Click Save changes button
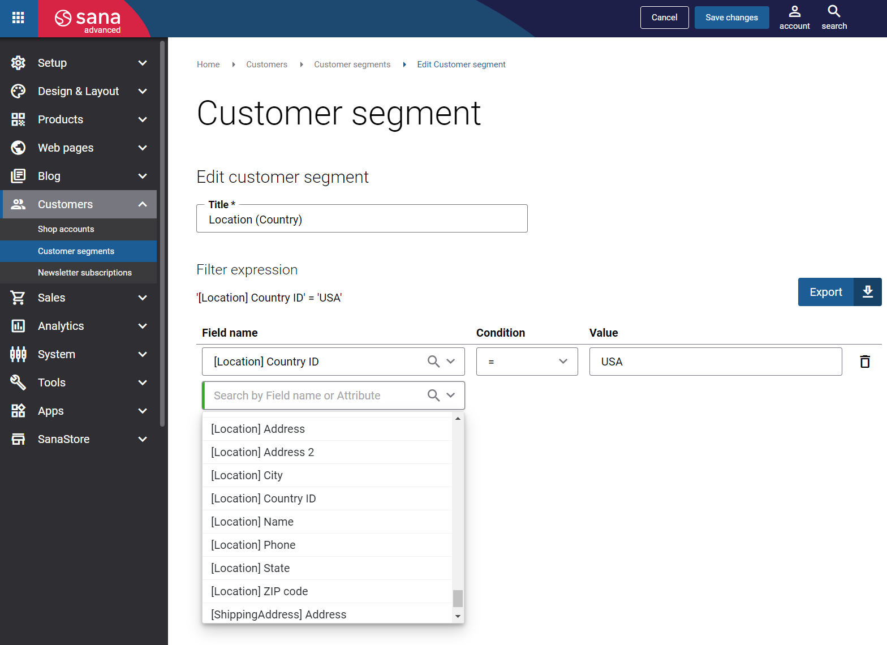 (x=731, y=18)
